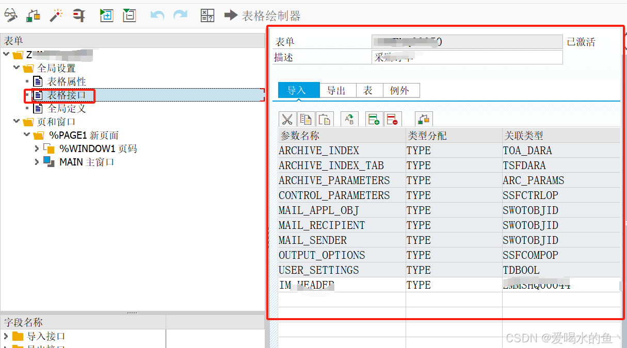Image resolution: width=627 pixels, height=348 pixels.
Task: Click the ARCHIVE_PARAMETERS parameter cell
Action: coord(341,180)
